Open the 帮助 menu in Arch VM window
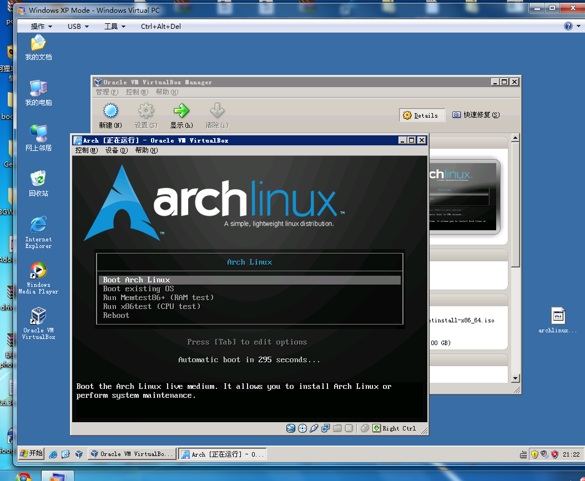The image size is (585, 481). [147, 150]
